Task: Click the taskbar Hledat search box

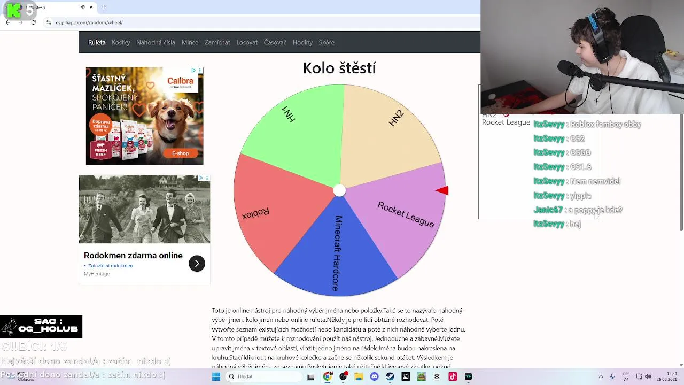Action: point(263,376)
